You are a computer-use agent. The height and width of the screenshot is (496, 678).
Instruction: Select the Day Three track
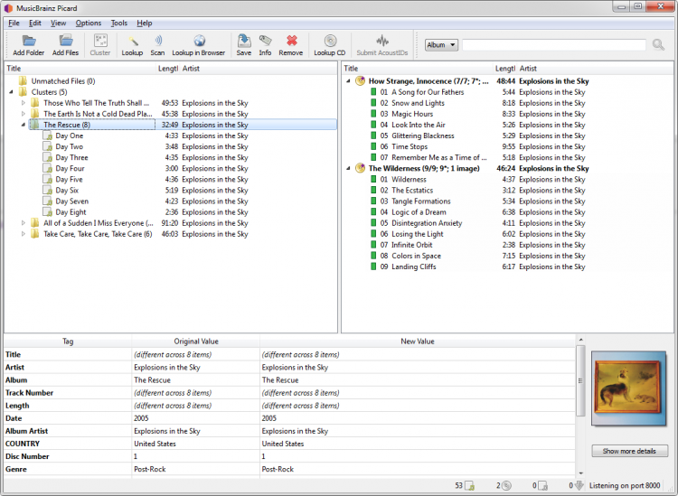pos(71,157)
